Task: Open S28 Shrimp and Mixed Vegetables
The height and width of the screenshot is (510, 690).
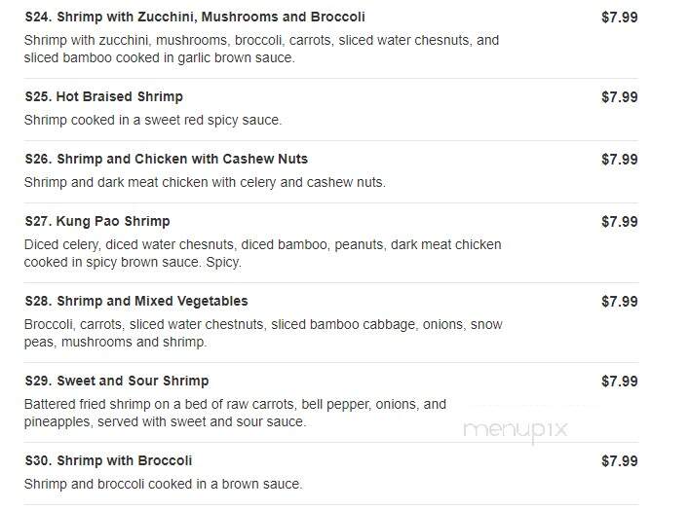Action: point(136,301)
